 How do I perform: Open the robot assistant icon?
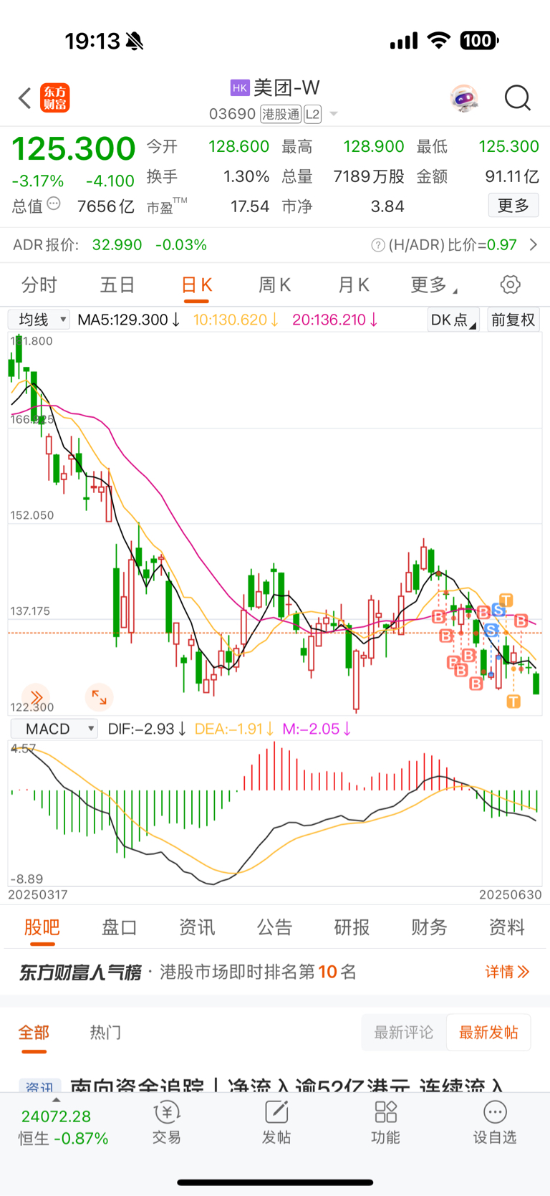coord(464,98)
